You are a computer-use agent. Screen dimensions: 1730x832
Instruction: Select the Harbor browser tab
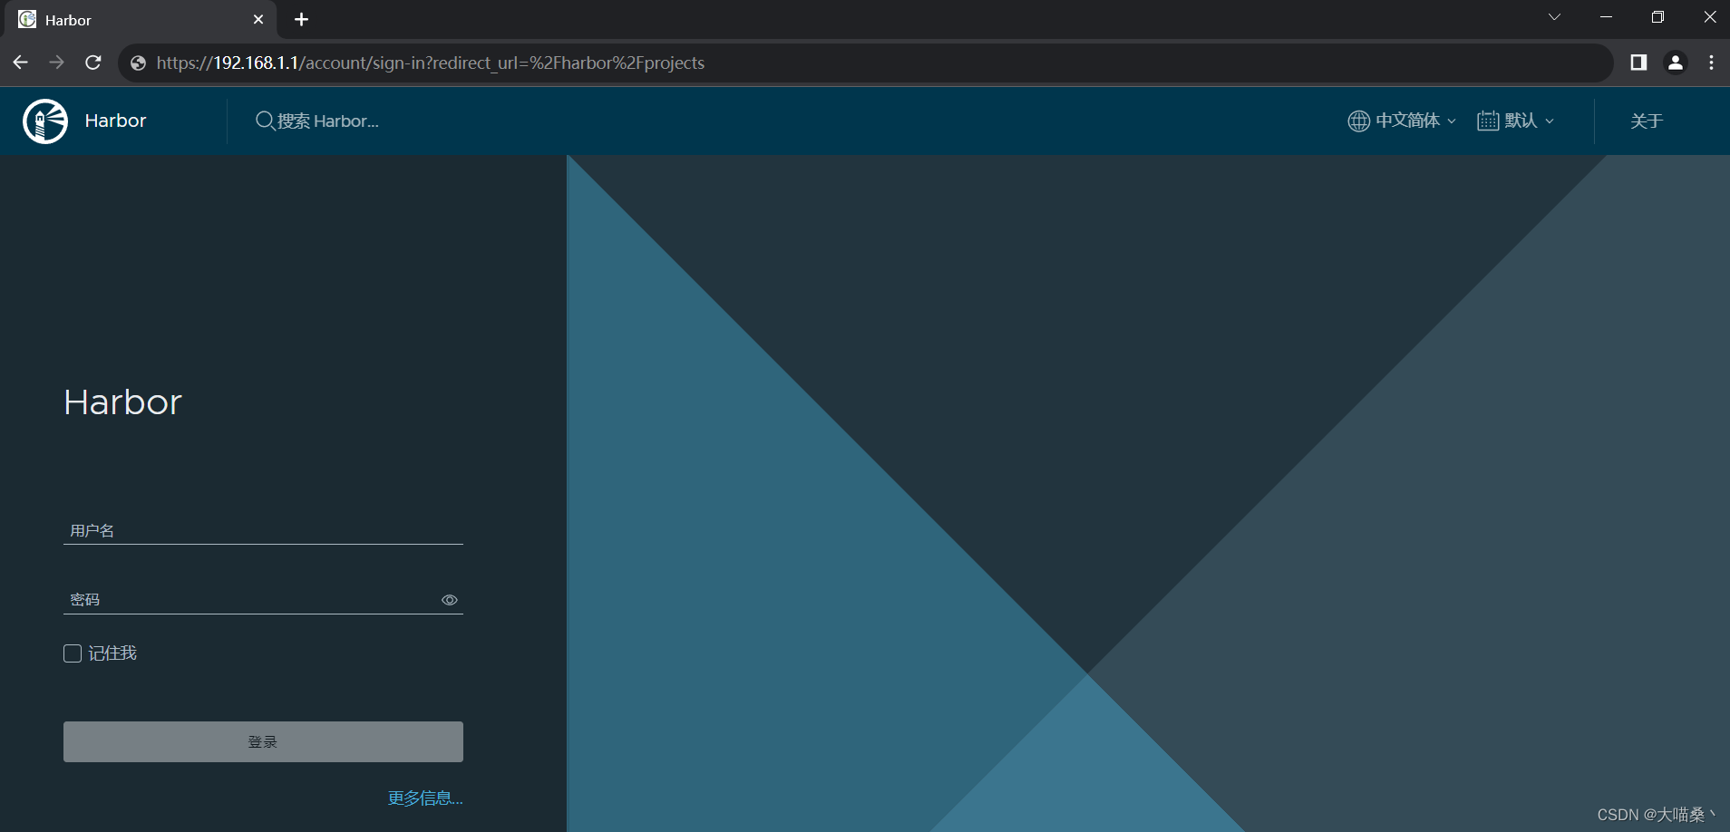(141, 20)
